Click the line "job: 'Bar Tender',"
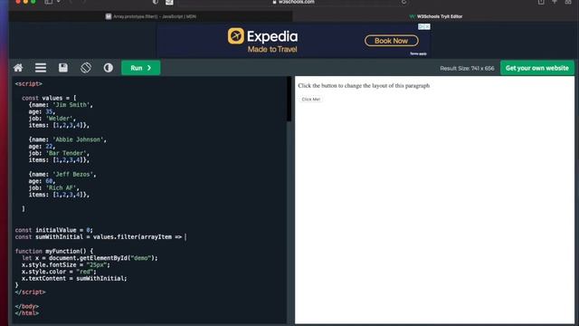579x326 pixels. (x=59, y=153)
